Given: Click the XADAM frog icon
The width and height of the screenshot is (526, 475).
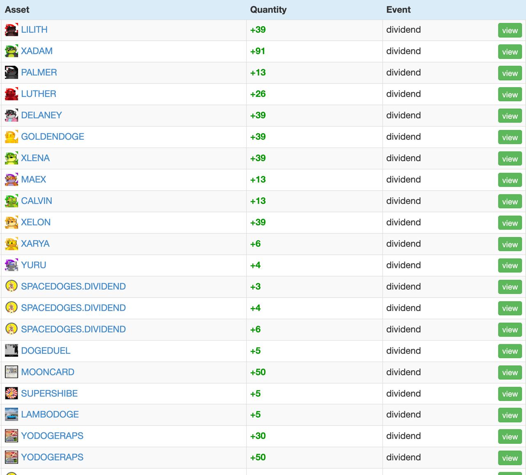Looking at the screenshot, I should click(12, 51).
